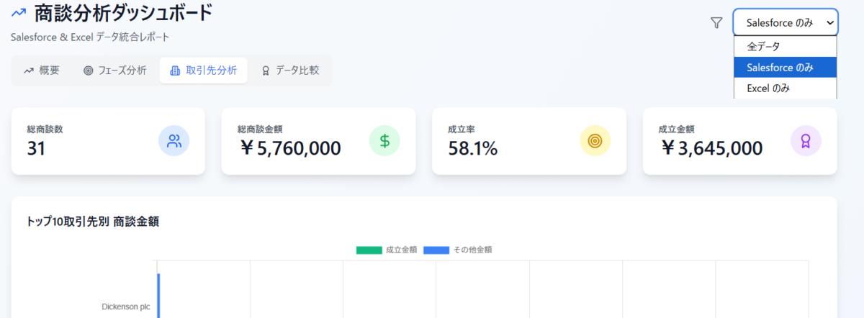Click the Salesforce & Excel データ統合レポート subtitle

91,37
